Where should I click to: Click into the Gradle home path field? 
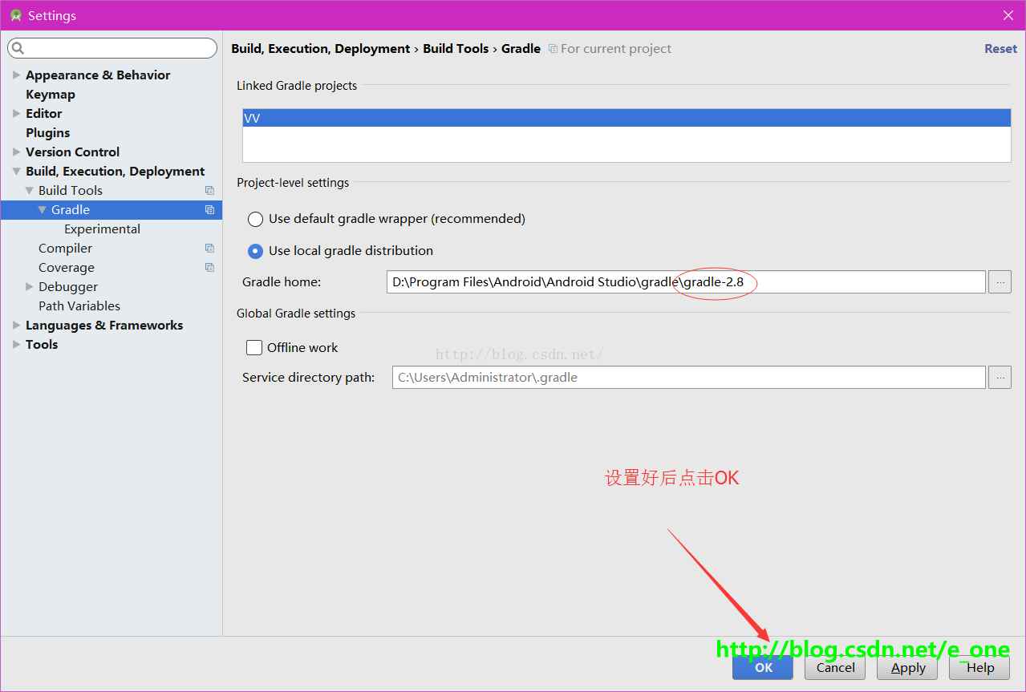click(686, 282)
